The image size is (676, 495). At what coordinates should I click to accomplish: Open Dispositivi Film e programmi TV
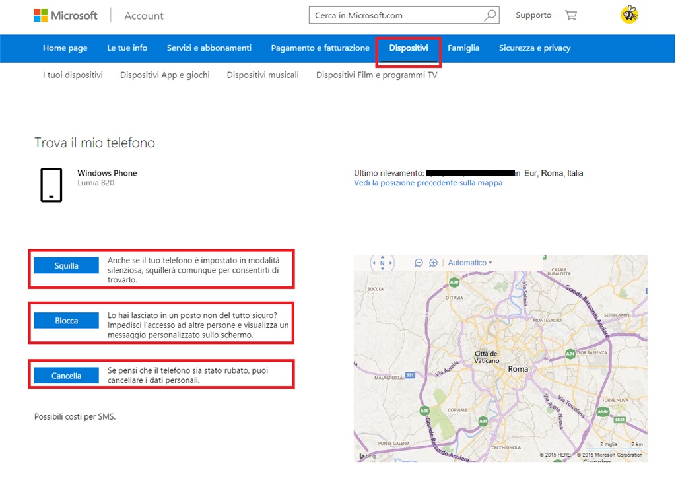click(377, 75)
